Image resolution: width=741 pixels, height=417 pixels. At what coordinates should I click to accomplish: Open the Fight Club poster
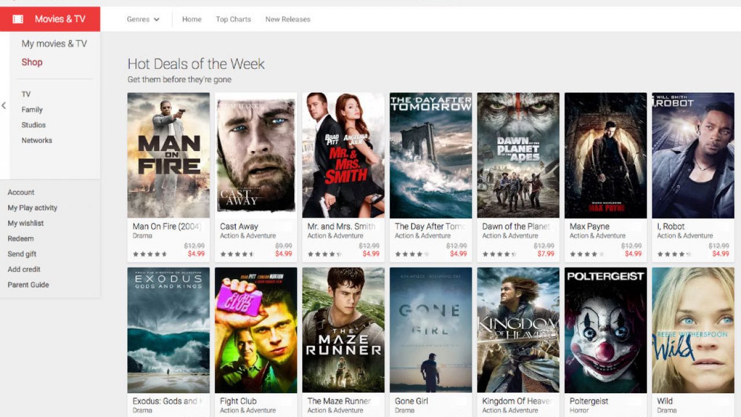pyautogui.click(x=256, y=330)
